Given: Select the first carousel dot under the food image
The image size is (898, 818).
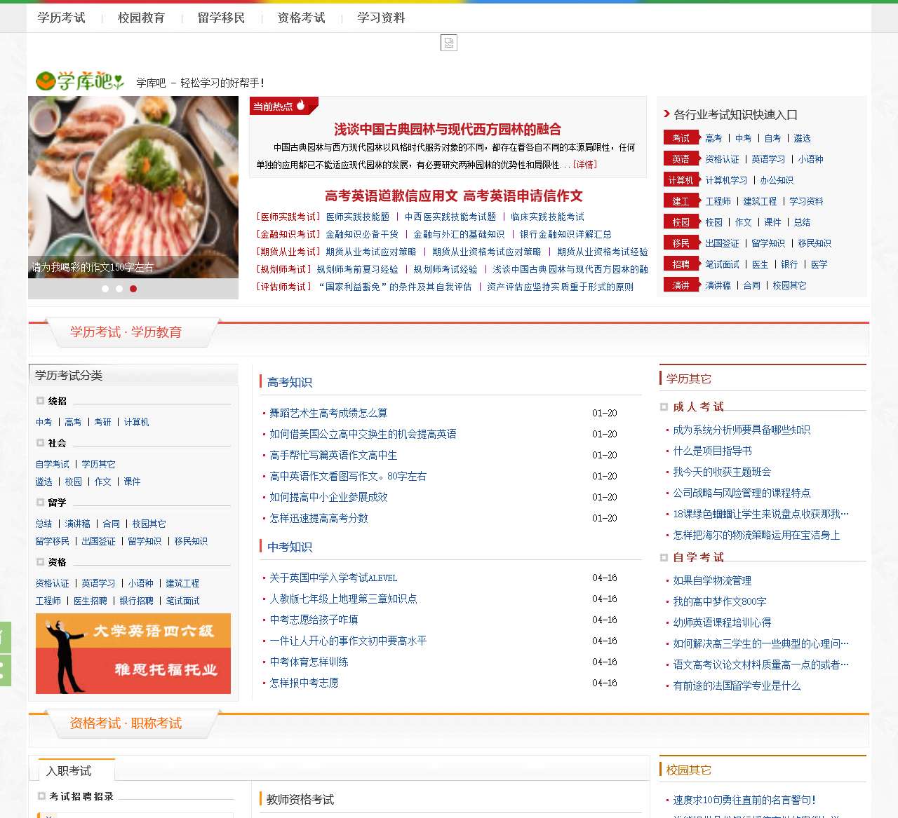Looking at the screenshot, I should pos(105,289).
